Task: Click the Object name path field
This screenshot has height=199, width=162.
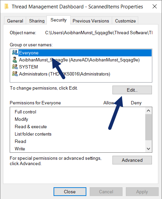Action: pos(99,33)
